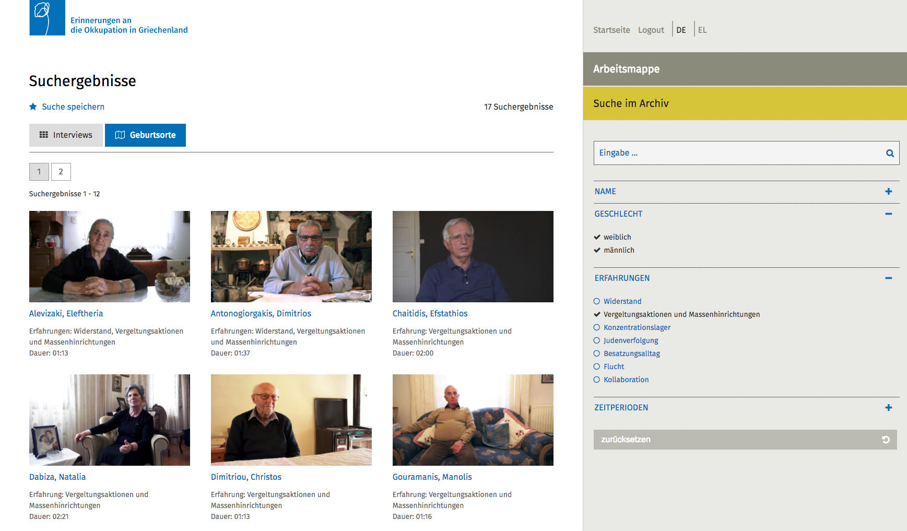Expand the ZEITPERIODEN filter section
The width and height of the screenshot is (907, 531).
(888, 408)
